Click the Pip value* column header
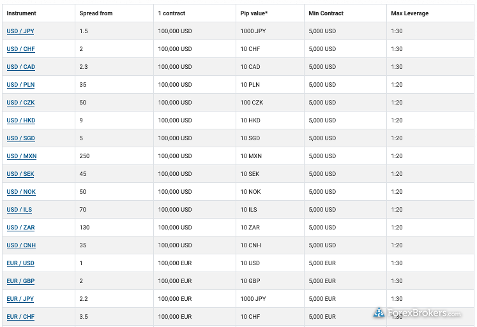 pyautogui.click(x=254, y=13)
